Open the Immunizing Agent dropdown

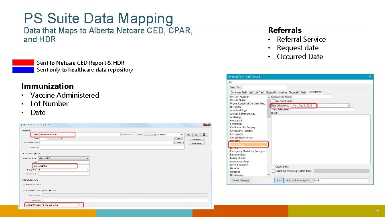pos(64,158)
